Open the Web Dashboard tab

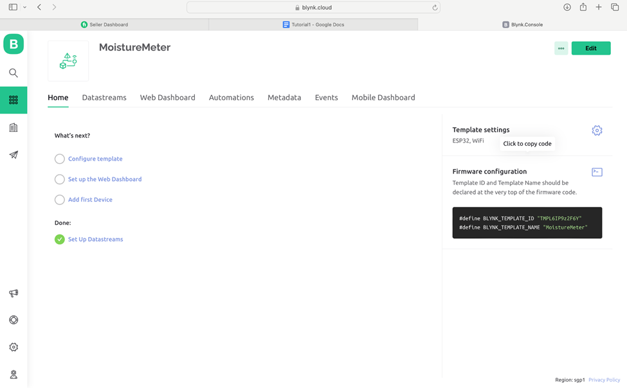[168, 98]
